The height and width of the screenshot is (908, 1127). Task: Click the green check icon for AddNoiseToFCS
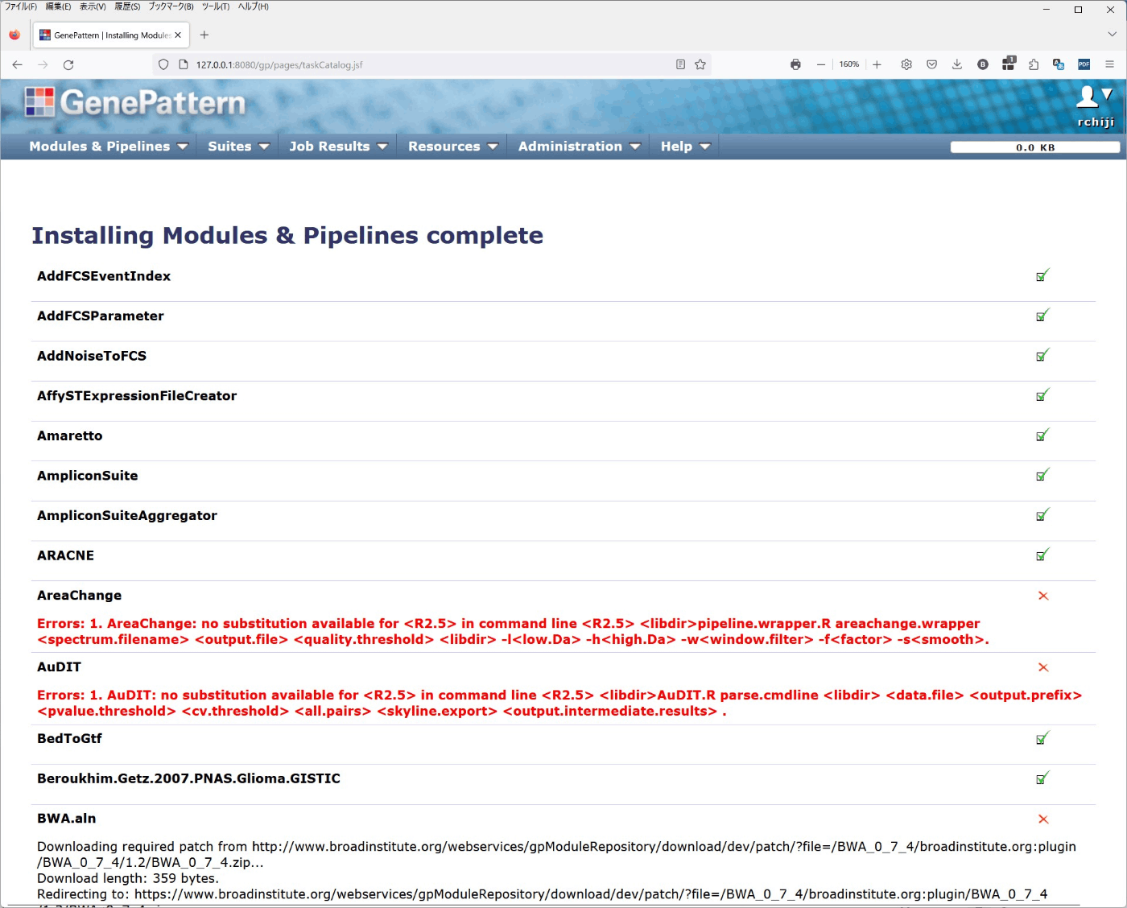1042,355
